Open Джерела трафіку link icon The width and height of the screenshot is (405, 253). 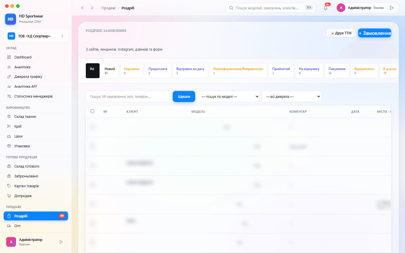9,76
